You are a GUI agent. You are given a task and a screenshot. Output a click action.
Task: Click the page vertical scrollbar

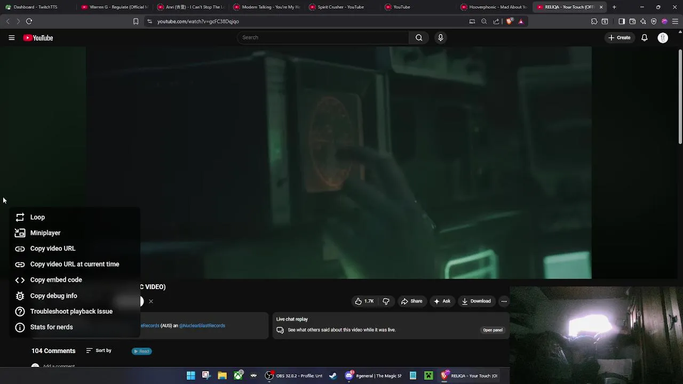[x=680, y=96]
